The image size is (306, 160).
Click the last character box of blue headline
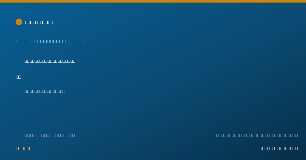click(x=85, y=41)
